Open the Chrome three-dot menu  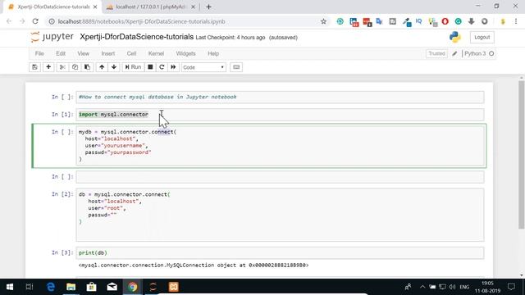[x=516, y=21]
